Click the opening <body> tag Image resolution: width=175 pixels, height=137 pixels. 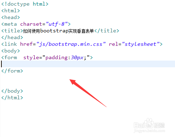click(x=11, y=51)
